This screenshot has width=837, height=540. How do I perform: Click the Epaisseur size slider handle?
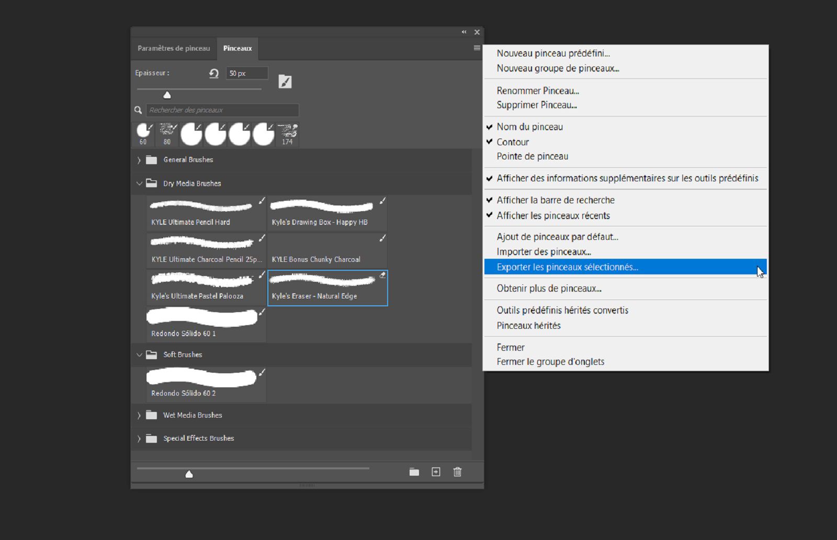167,95
